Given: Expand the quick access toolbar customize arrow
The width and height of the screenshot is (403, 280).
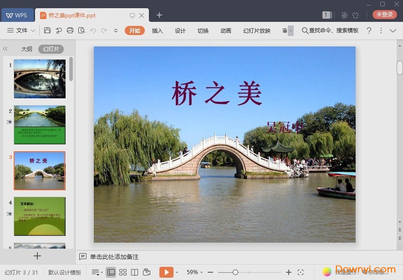Looking at the screenshot, I should point(116,31).
